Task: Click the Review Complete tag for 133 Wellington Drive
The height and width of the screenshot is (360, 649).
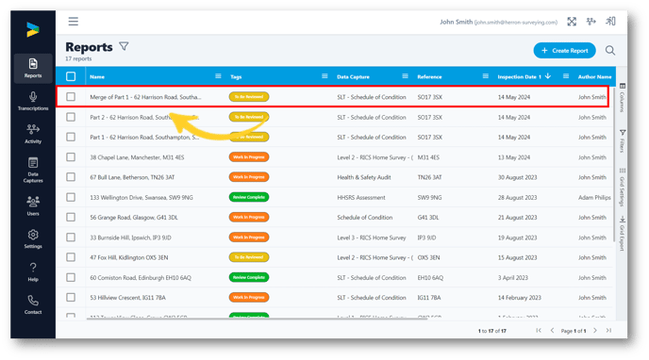Action: click(249, 197)
